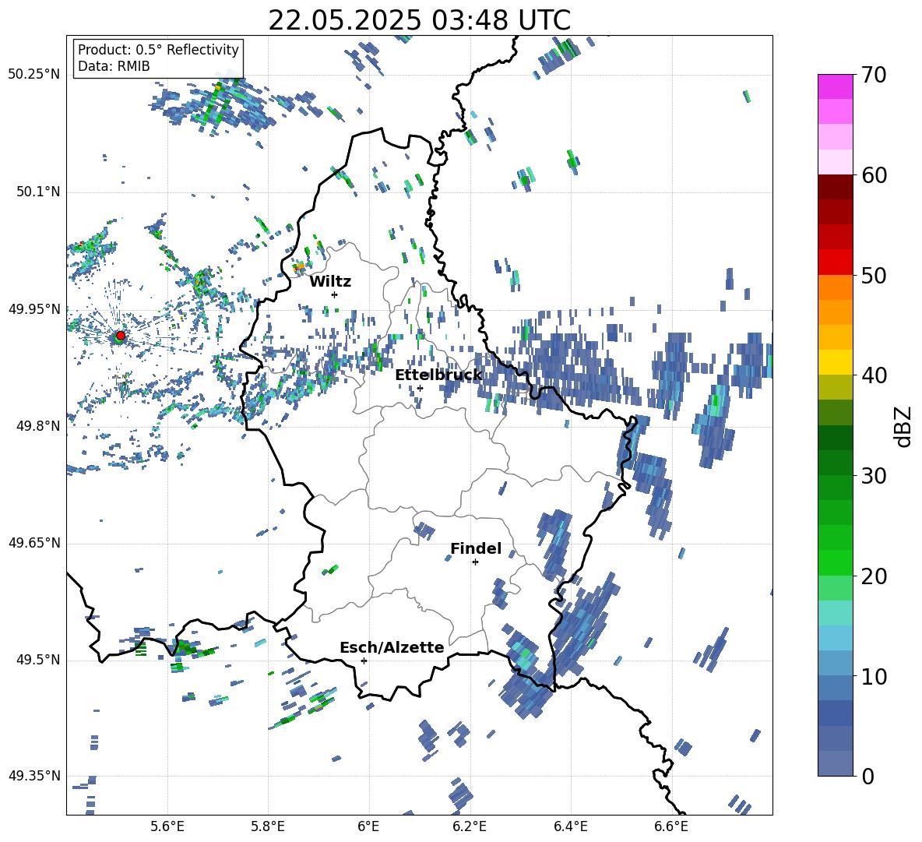Click the 5.6°E longitude label
Viewport: 922px width, 842px height.
point(167,826)
